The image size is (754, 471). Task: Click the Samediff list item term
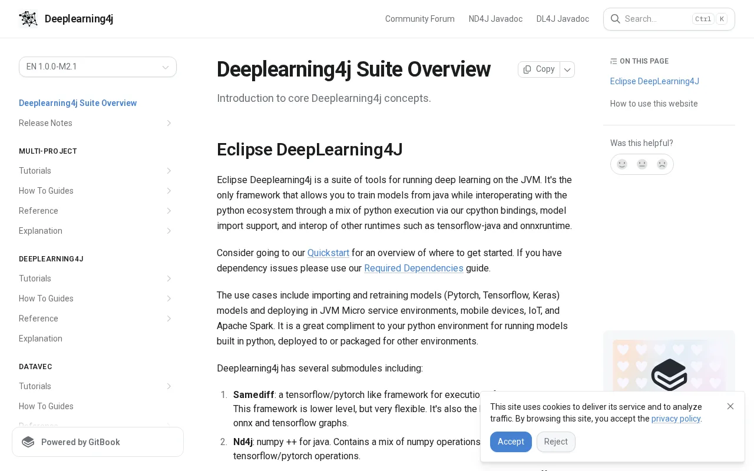point(254,394)
